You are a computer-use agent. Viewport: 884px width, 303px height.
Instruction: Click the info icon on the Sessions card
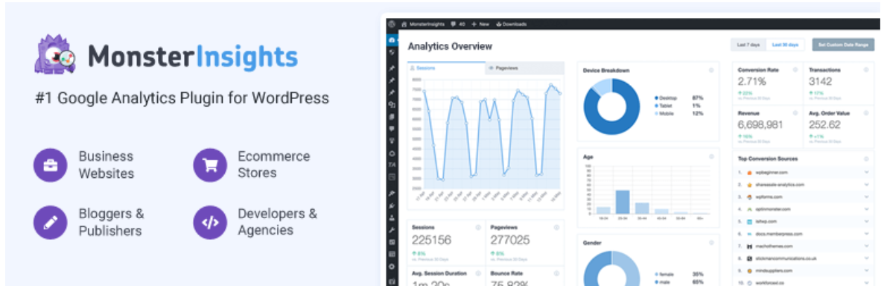pyautogui.click(x=478, y=228)
